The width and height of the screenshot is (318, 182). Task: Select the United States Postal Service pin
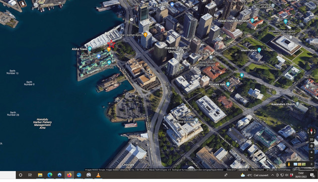tap(211, 58)
